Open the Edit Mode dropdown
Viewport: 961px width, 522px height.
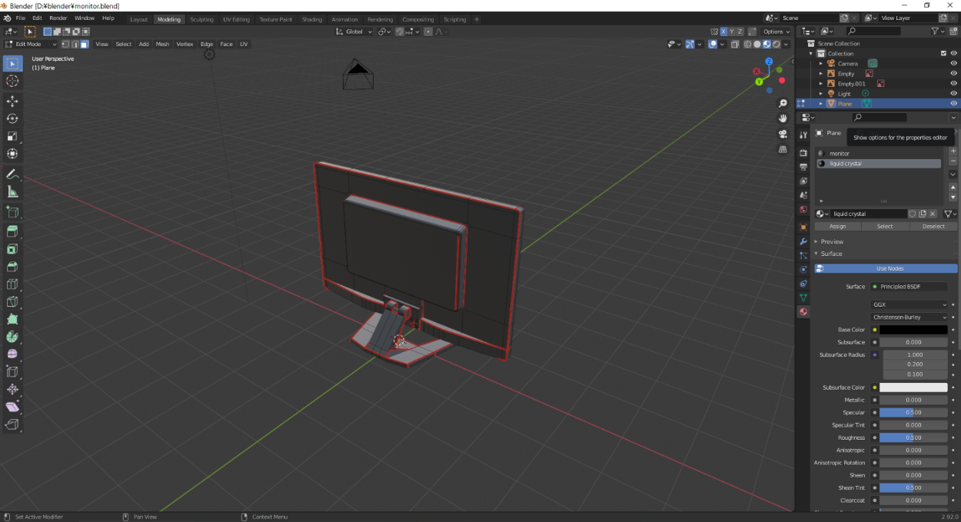[31, 44]
